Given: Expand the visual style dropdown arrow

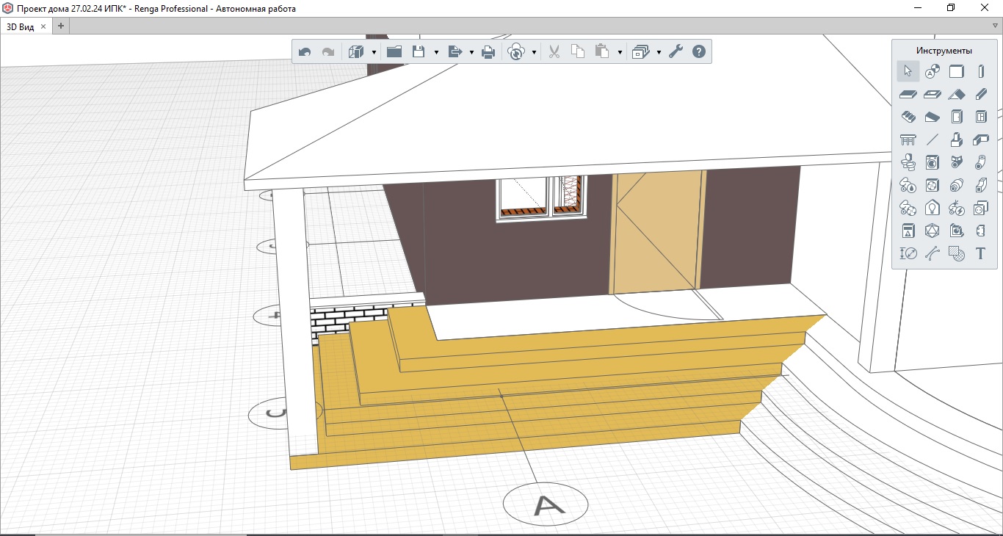Looking at the screenshot, I should 374,52.
